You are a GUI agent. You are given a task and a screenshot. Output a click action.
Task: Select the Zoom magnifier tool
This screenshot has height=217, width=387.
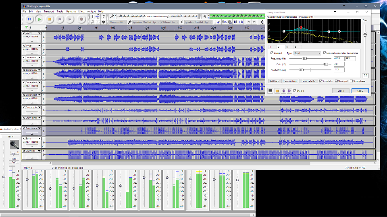tap(93, 22)
